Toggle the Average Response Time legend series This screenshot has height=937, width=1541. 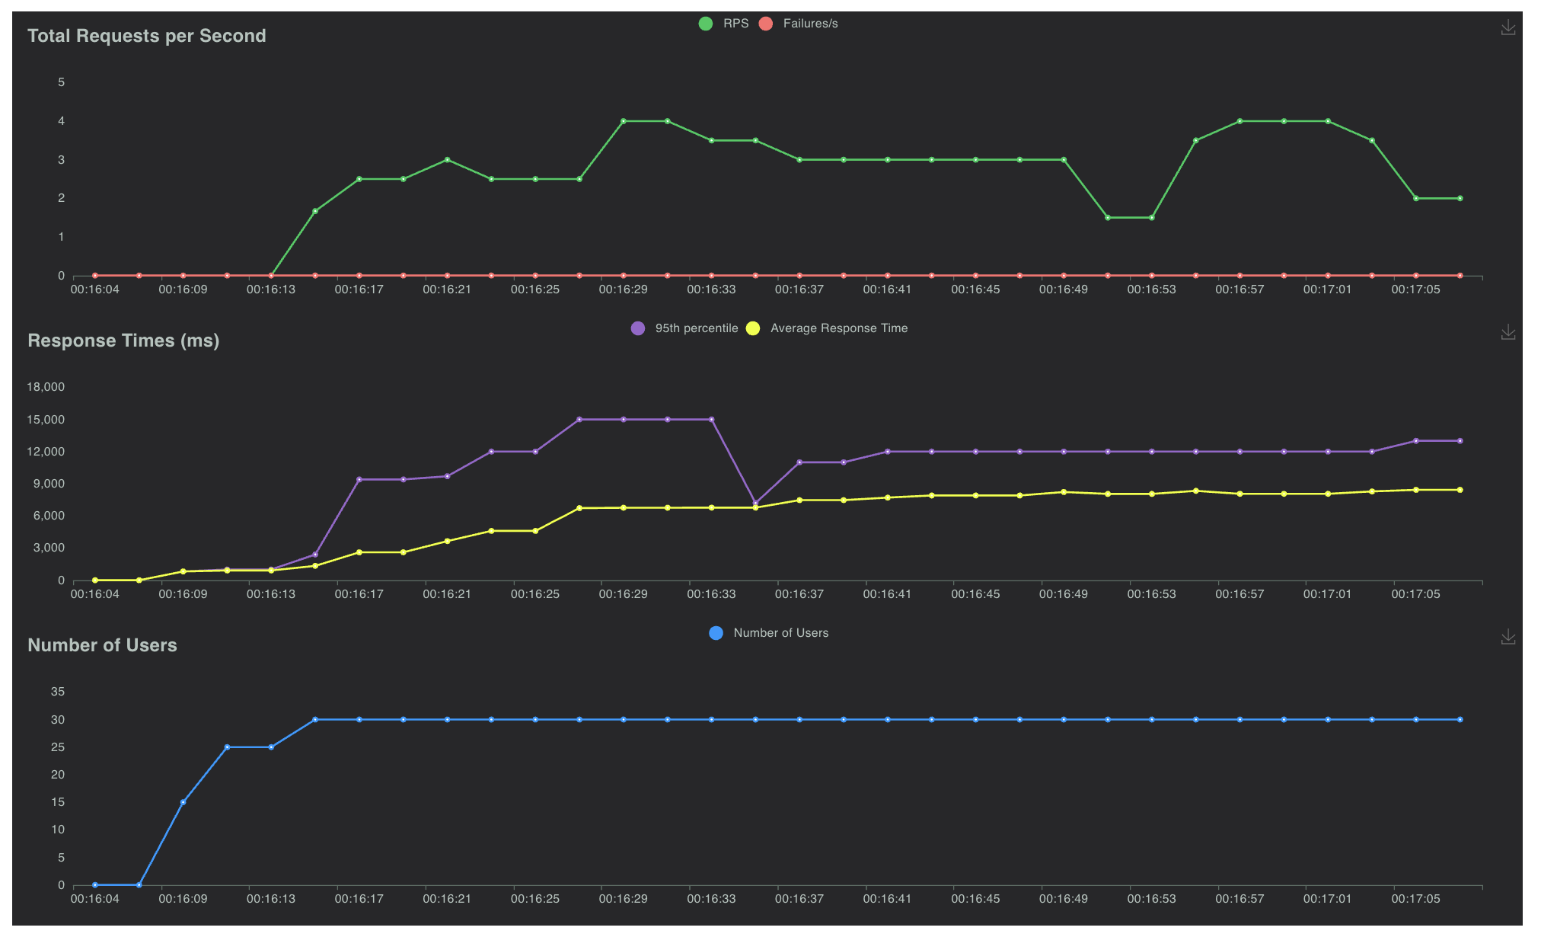click(827, 328)
